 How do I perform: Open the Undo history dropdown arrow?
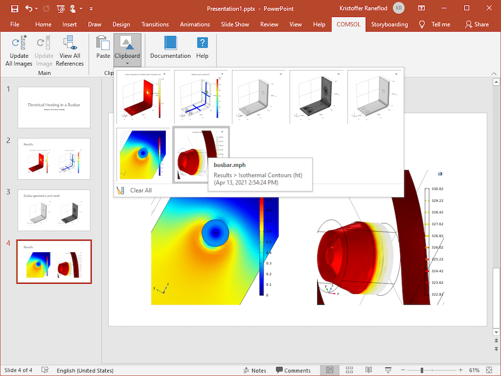37,9
